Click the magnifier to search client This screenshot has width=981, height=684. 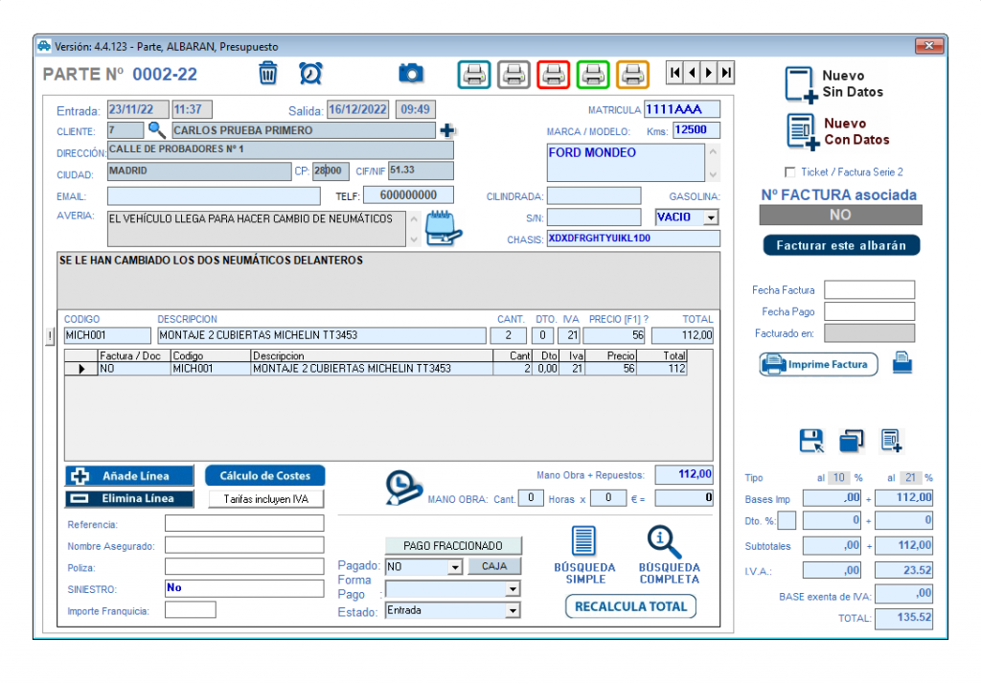tap(156, 130)
